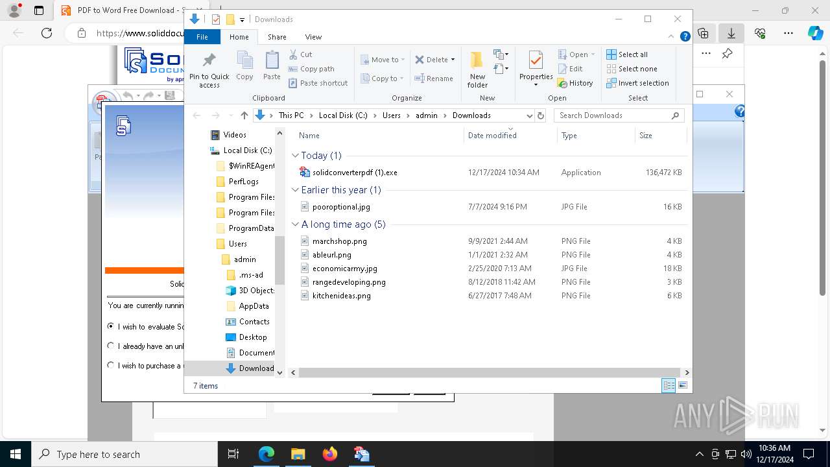Select the Cut command
The height and width of the screenshot is (467, 830).
[300, 54]
